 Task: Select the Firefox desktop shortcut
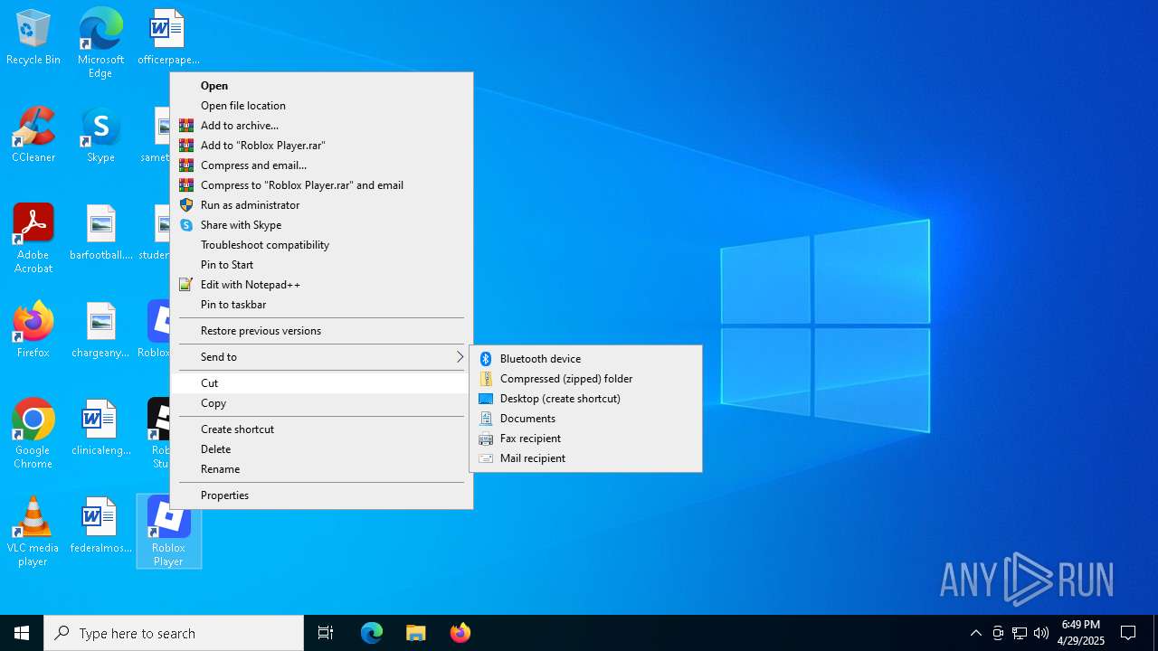33,330
